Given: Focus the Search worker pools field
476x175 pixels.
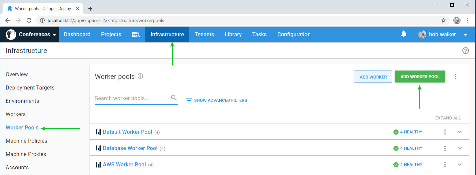Looking at the screenshot, I should (x=132, y=98).
